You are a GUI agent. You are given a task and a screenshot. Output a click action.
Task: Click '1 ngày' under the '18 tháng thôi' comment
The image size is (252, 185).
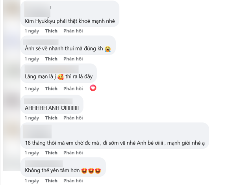(32, 152)
